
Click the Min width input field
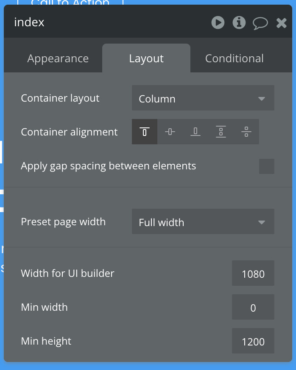click(253, 307)
